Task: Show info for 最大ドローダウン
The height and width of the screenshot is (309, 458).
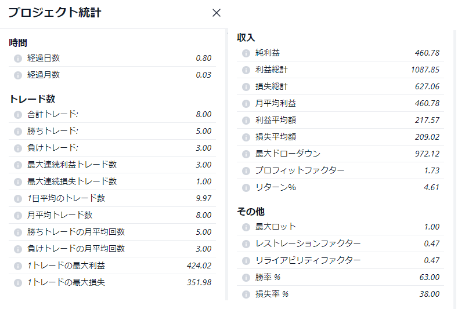Action: [246, 154]
